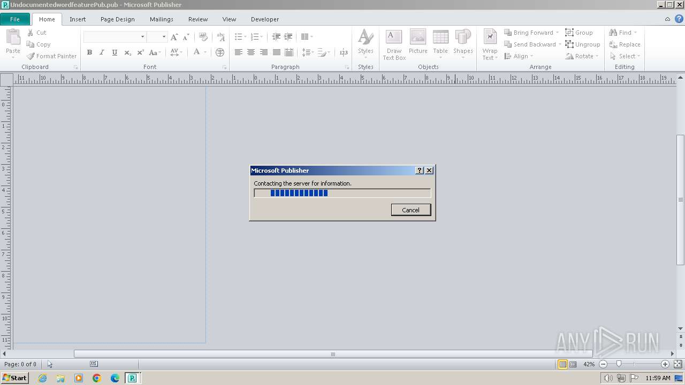Click the Copy command

[39, 44]
